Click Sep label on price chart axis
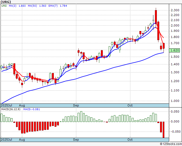182x146 pixels. tap(76, 105)
